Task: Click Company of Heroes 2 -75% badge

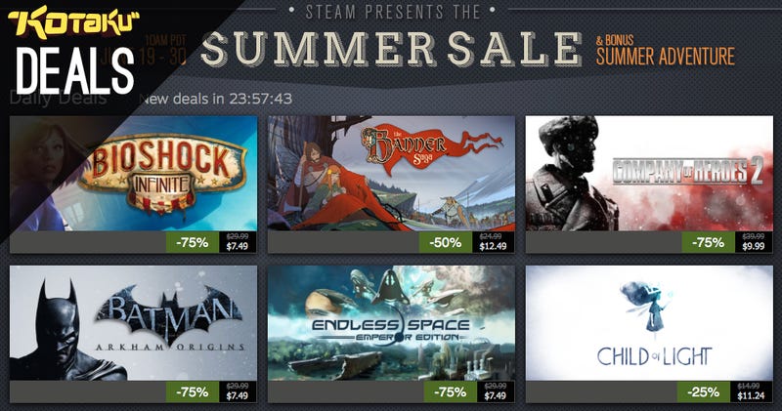Action: click(x=708, y=243)
